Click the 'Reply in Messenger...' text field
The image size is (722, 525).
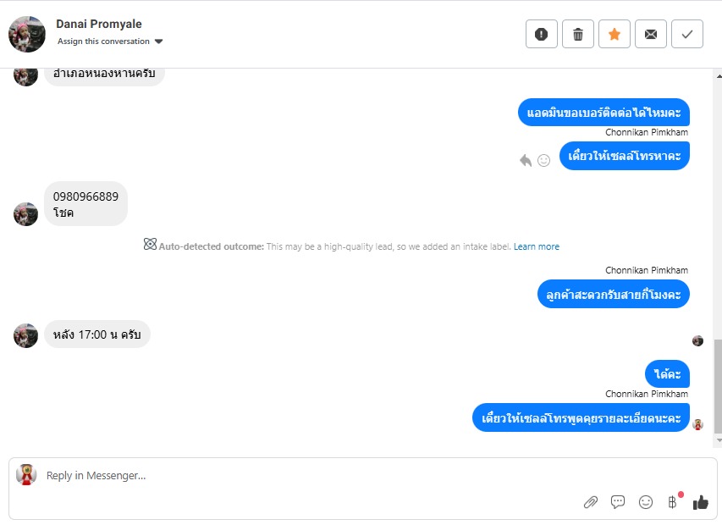tap(296, 476)
